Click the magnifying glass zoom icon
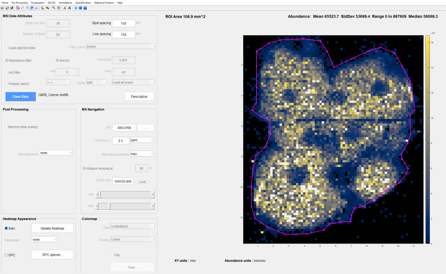 53,8
